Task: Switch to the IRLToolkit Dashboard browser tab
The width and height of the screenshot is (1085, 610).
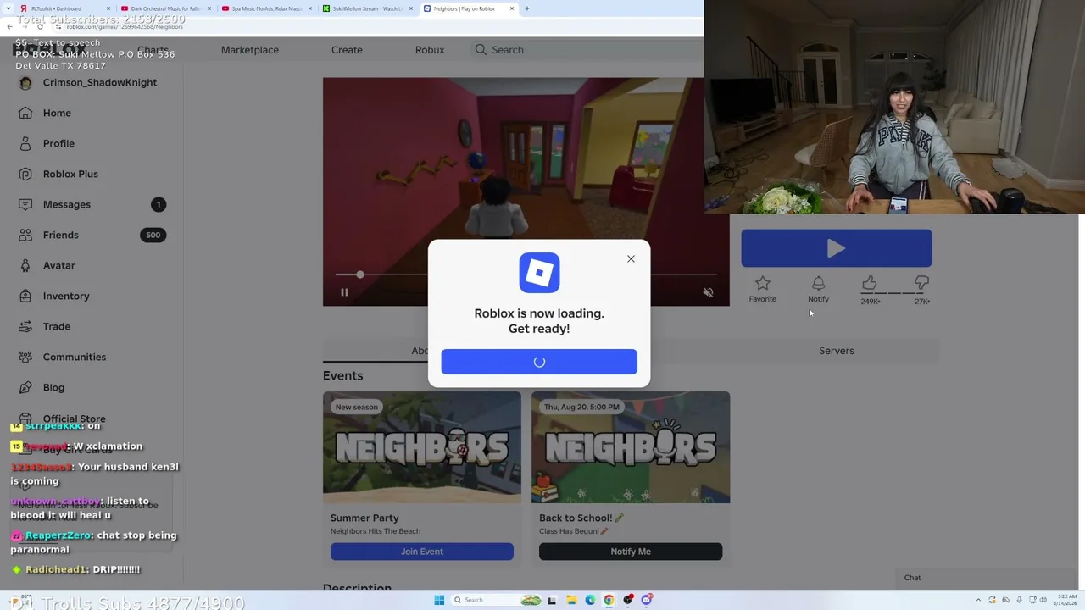Action: point(64,8)
